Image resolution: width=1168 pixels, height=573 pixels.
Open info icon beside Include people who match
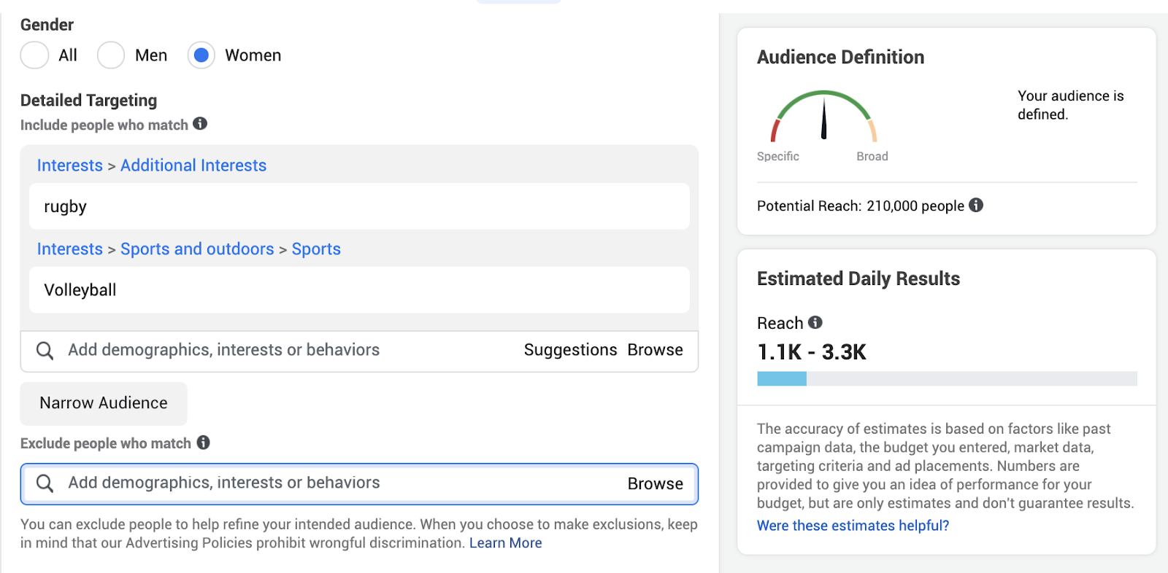(x=200, y=124)
